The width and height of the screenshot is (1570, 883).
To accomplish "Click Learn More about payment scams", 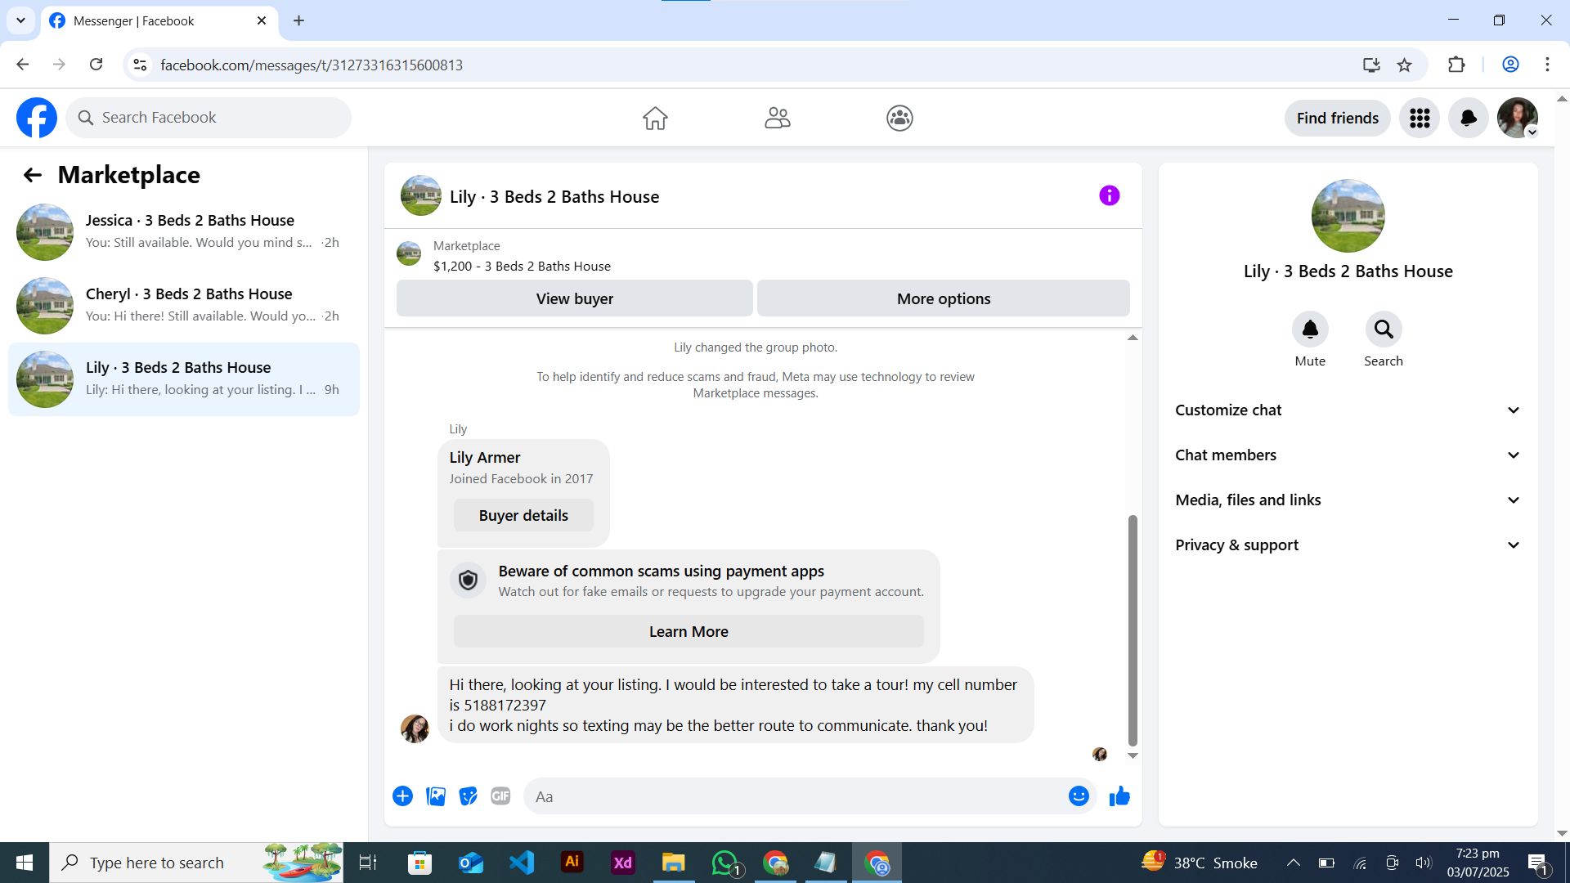I will (x=688, y=632).
